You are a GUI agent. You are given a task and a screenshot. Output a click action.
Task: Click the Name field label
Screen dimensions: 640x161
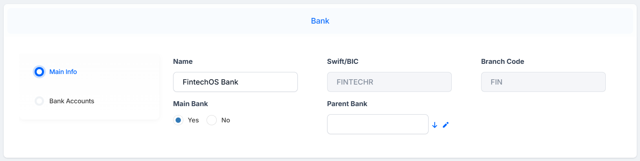183,61
